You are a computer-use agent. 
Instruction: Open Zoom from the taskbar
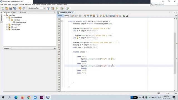35,97
